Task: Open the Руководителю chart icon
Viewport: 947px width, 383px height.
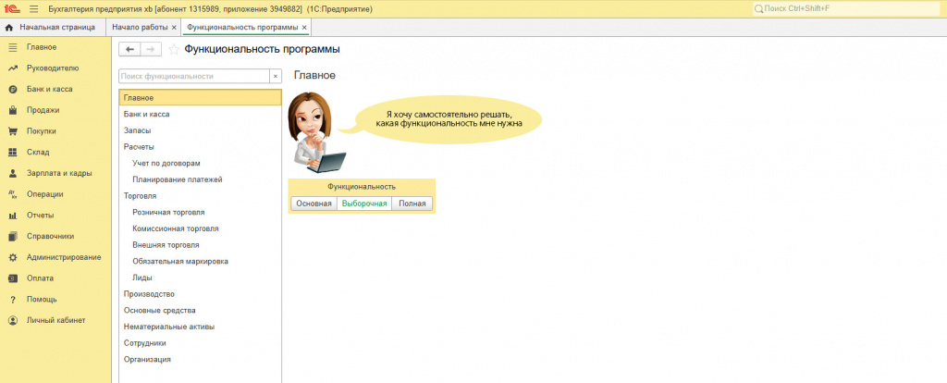Action: [13, 68]
